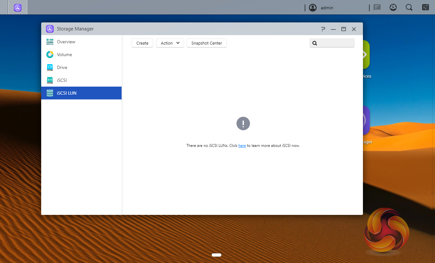
Task: Click the exclamation mark notice icon
Action: 243,123
